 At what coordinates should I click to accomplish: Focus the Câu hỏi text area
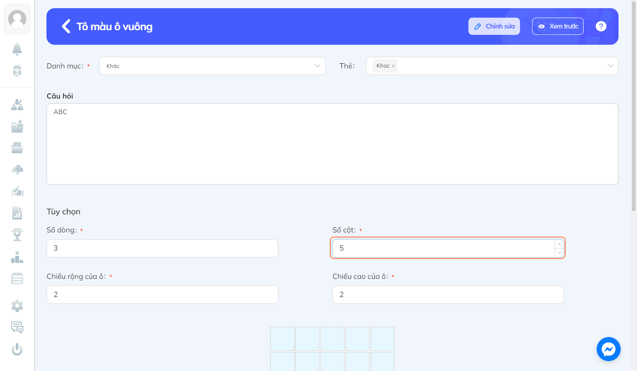click(x=332, y=144)
